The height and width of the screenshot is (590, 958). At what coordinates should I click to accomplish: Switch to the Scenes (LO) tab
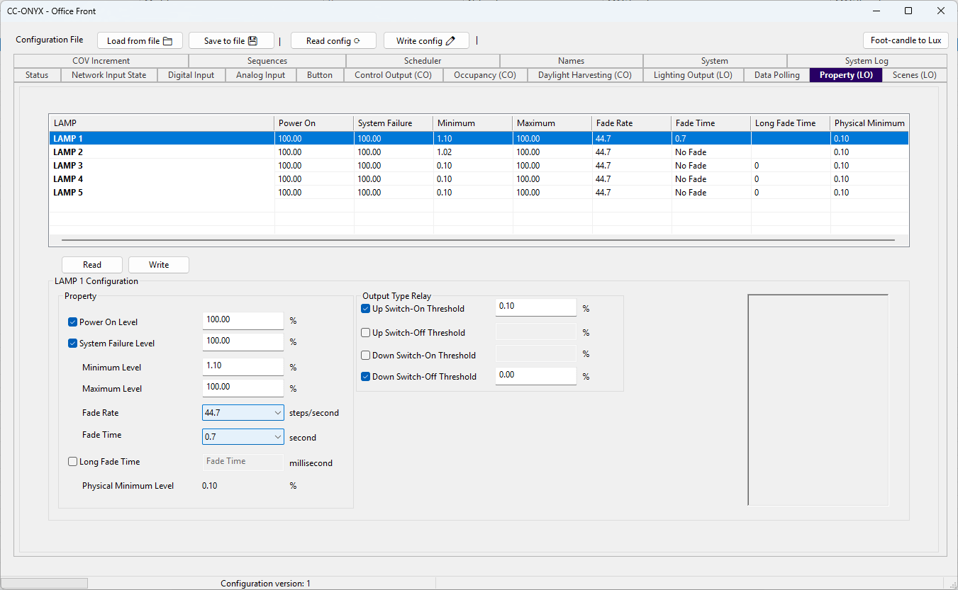pyautogui.click(x=914, y=75)
